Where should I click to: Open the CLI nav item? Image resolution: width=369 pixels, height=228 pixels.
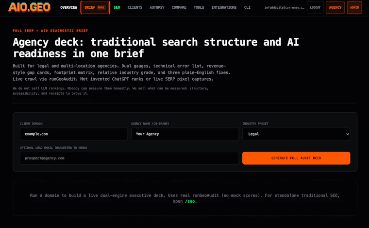click(247, 8)
